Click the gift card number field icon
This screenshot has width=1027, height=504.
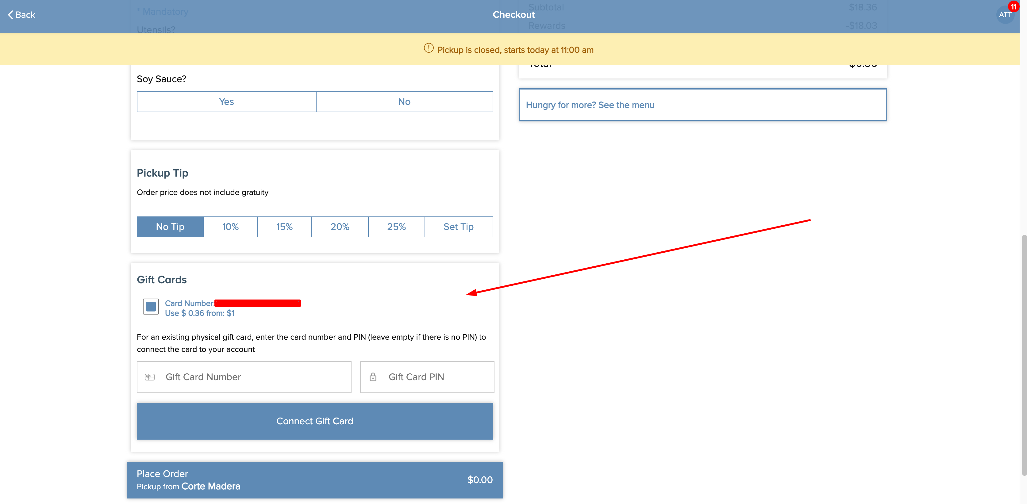point(149,377)
